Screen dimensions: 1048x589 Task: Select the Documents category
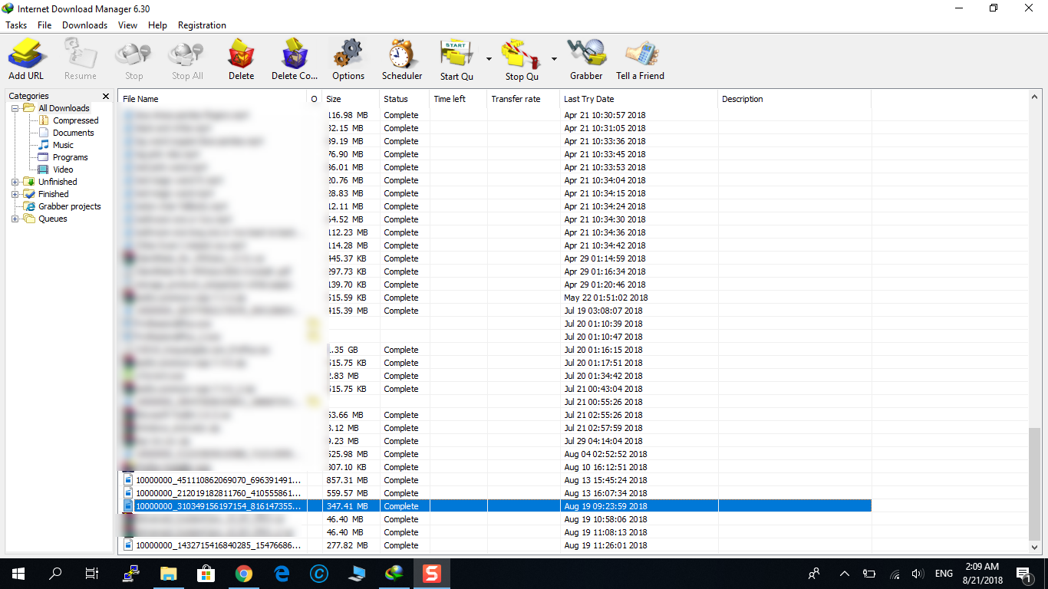coord(73,133)
